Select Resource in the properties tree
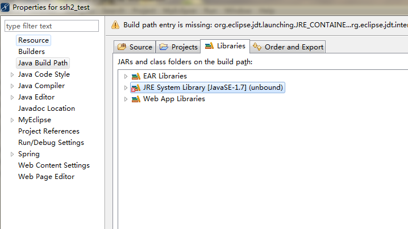The height and width of the screenshot is (229, 408). pos(34,40)
